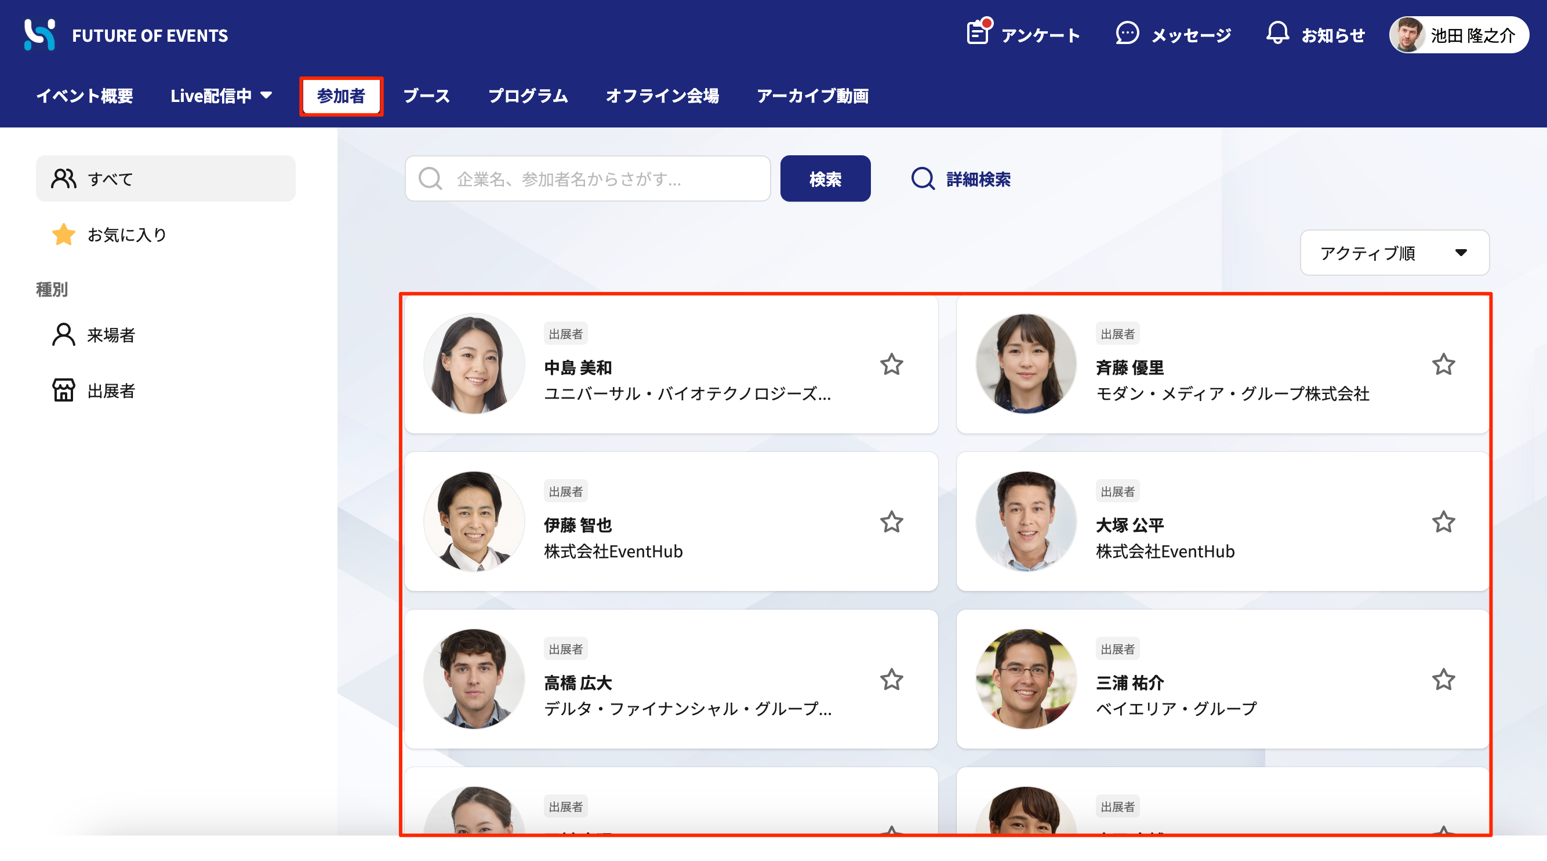This screenshot has height=861, width=1547.
Task: Open the プログラム tab
Action: 528,96
